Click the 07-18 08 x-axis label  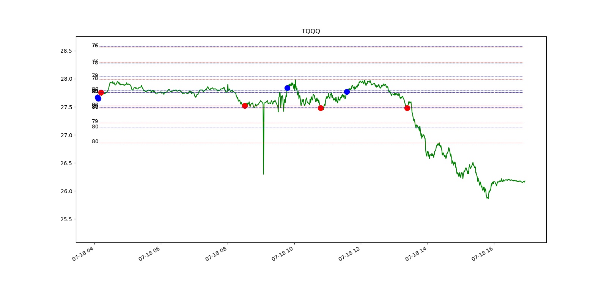[x=216, y=253]
